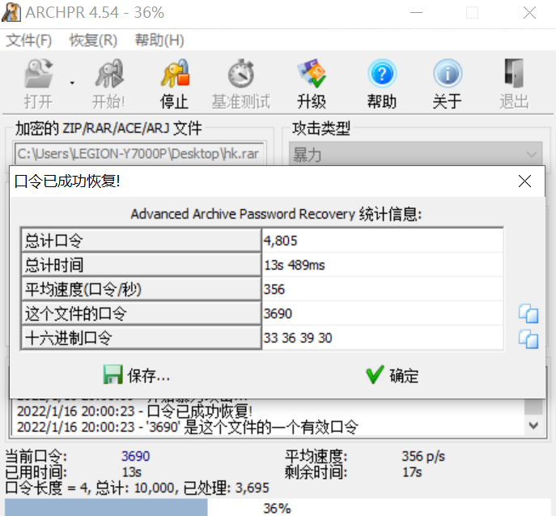Click the 升级 (Upgrade) toolbar icon
This screenshot has height=516, width=556.
coord(312,74)
